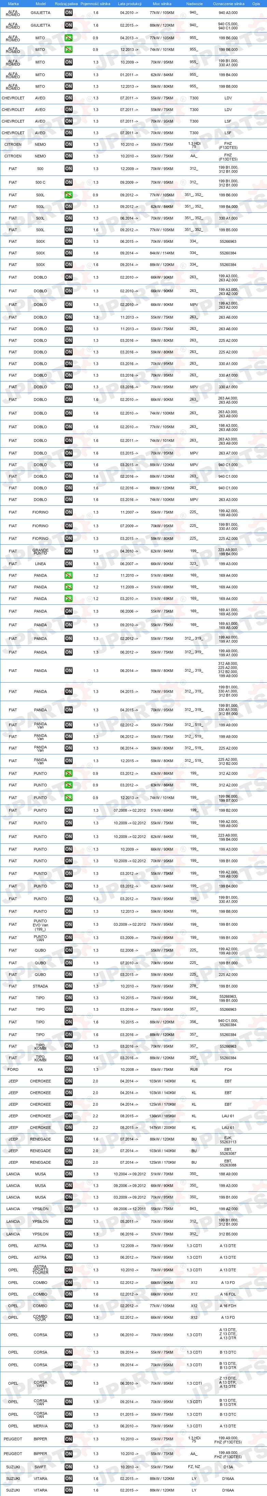Viewport: 267px width, 1496px height.
Task: Select the body cell 278_
Action: (x=194, y=985)
